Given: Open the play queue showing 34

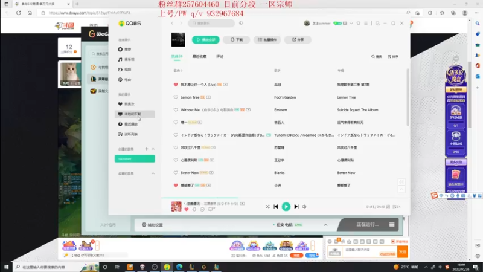Looking at the screenshot, I should pos(397,207).
